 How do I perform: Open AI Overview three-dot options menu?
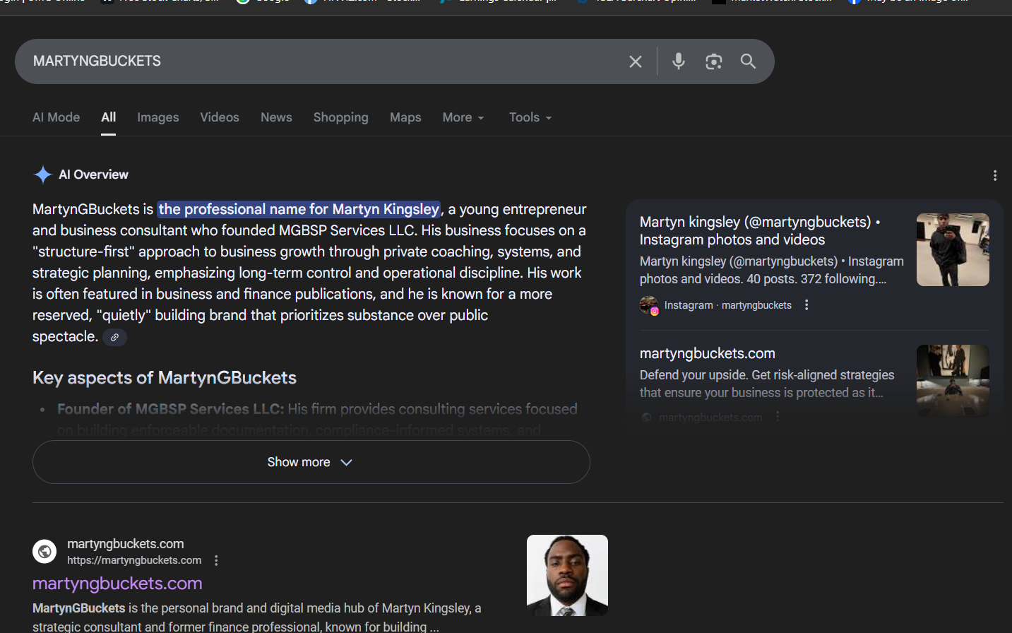pyautogui.click(x=994, y=175)
